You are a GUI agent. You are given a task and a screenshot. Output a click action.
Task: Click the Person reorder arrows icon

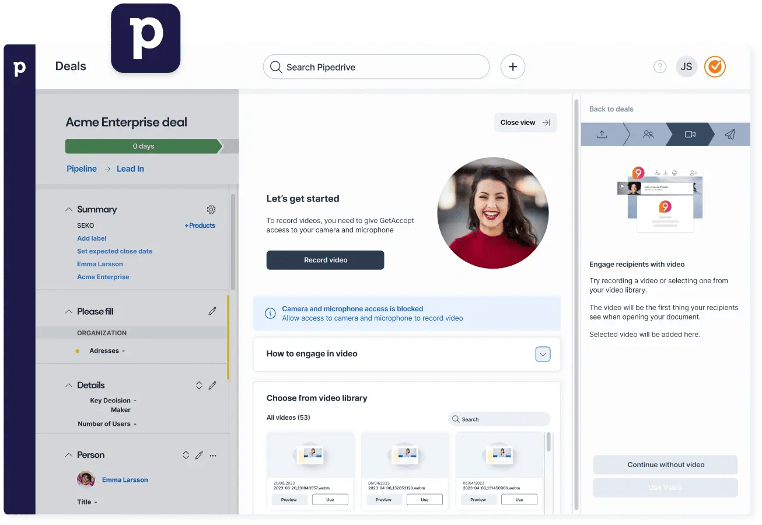186,455
